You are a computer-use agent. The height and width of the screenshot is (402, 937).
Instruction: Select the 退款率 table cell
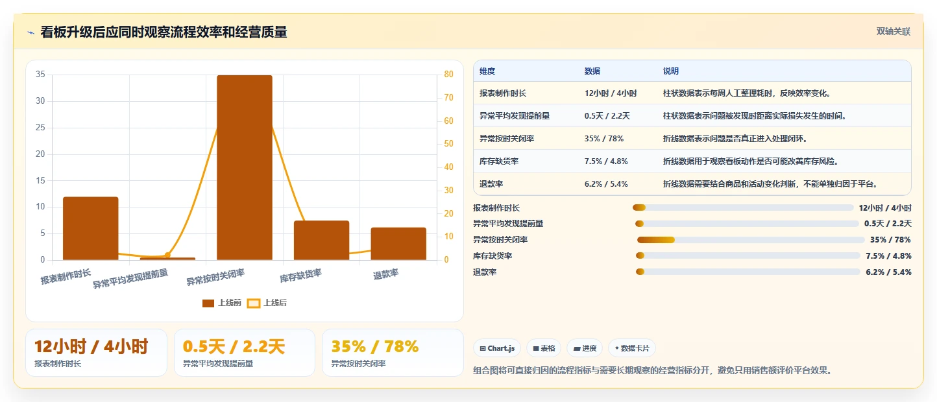point(491,184)
